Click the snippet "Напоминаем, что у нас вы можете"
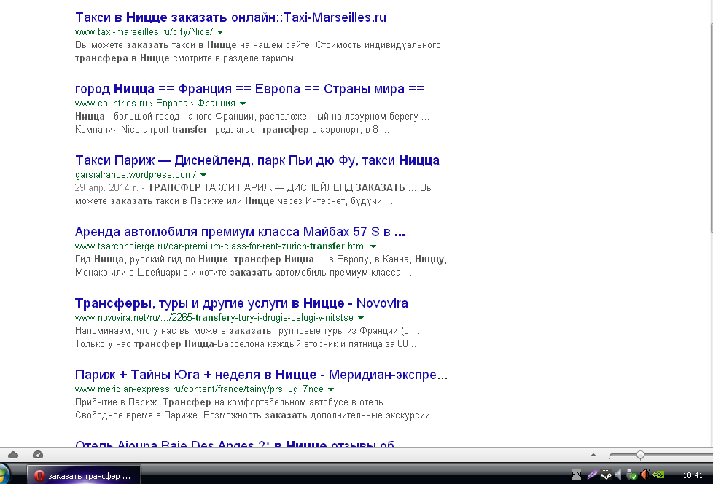This screenshot has width=713, height=484. [247, 337]
